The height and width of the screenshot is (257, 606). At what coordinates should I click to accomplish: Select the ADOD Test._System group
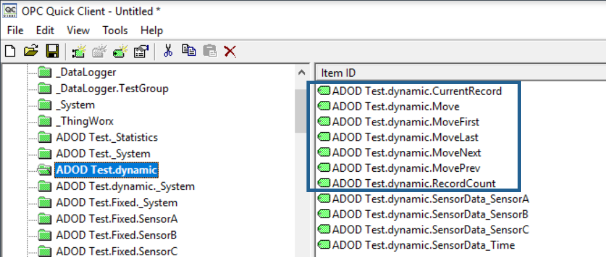click(x=103, y=154)
